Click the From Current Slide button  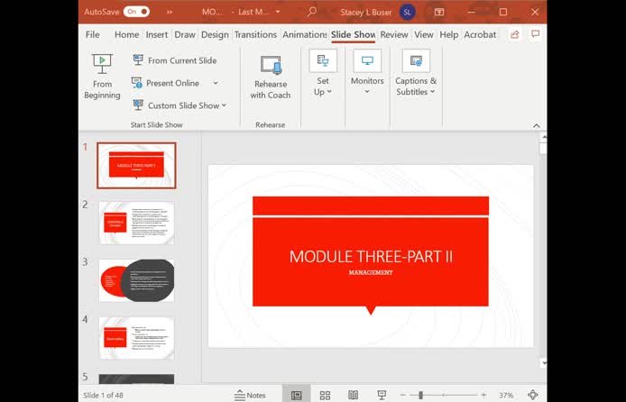click(175, 60)
